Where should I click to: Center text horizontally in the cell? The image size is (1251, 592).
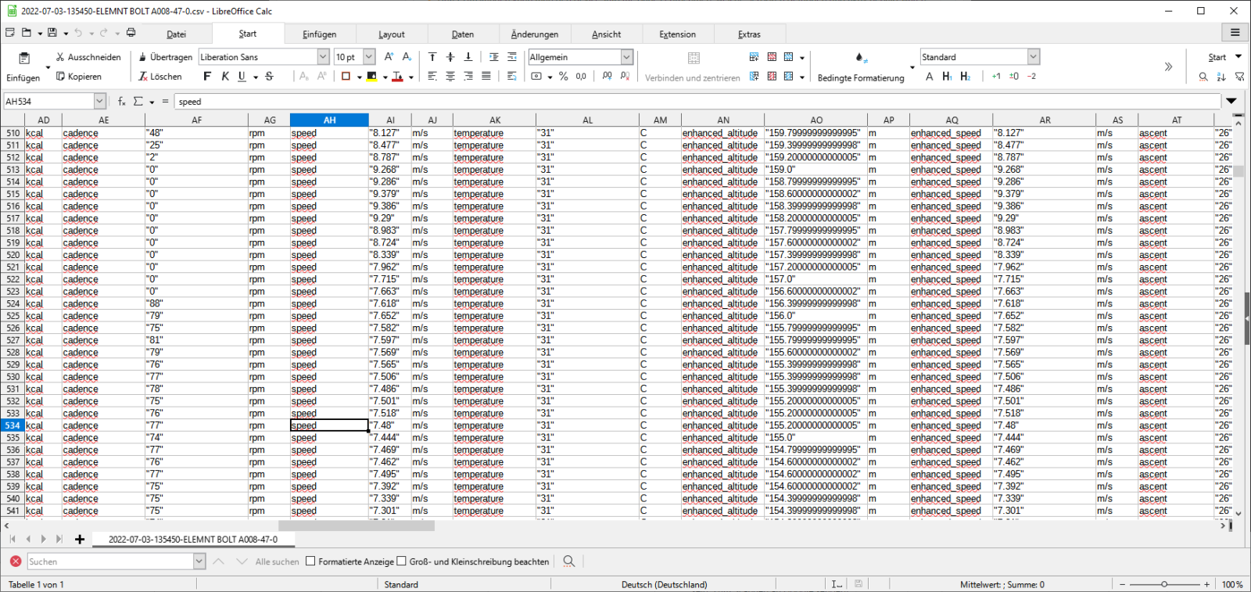450,77
